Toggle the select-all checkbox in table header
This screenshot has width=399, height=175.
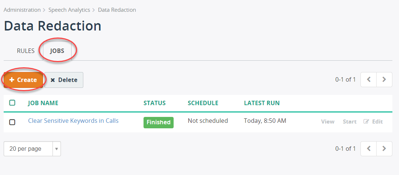(12, 103)
